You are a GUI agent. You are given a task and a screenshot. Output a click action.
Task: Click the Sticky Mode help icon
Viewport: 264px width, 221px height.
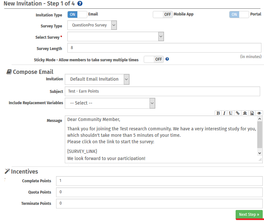167,59
